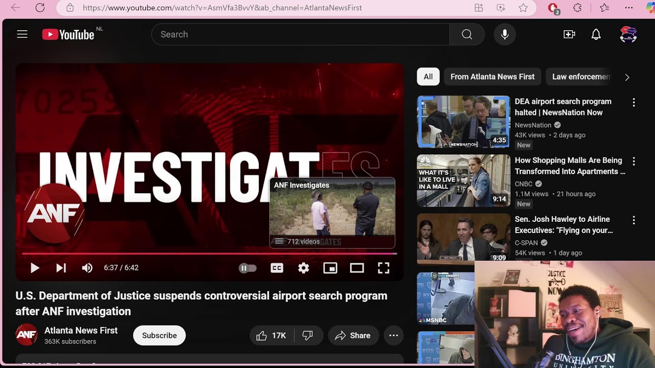View site info via the padlock icon
655x368 pixels.
[x=70, y=8]
